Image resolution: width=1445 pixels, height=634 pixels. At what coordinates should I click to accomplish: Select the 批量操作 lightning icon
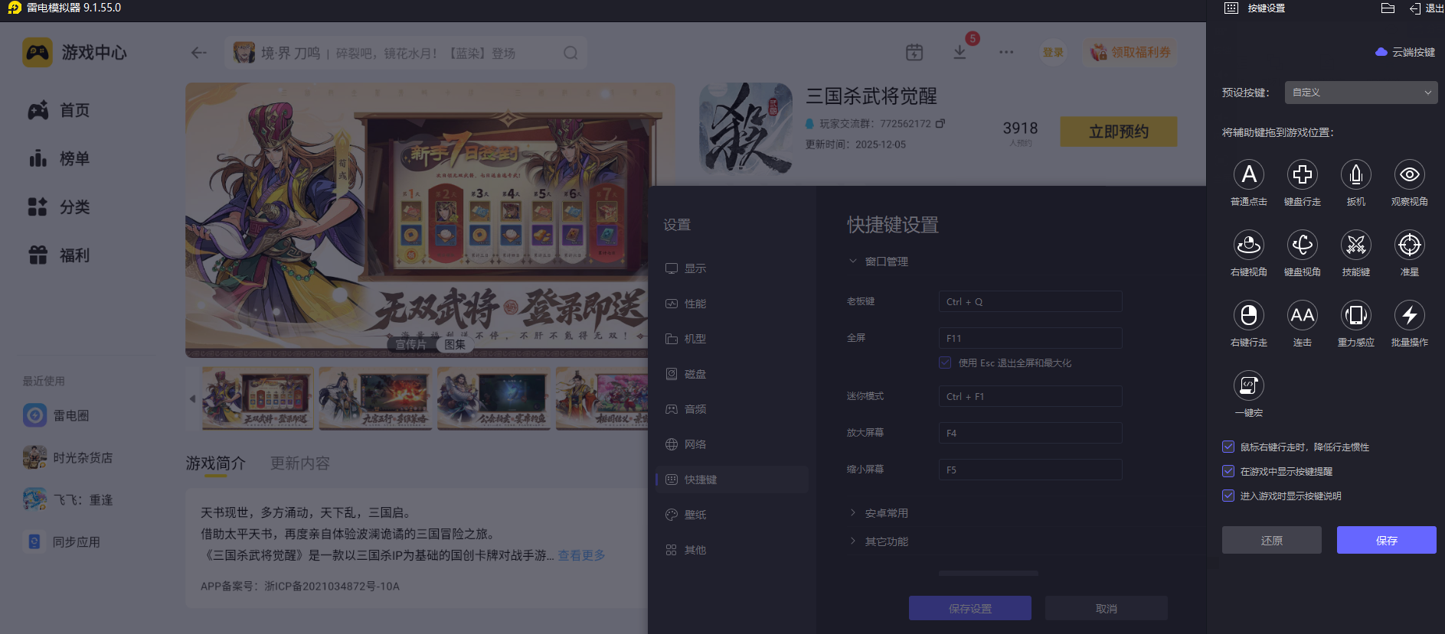(x=1410, y=316)
